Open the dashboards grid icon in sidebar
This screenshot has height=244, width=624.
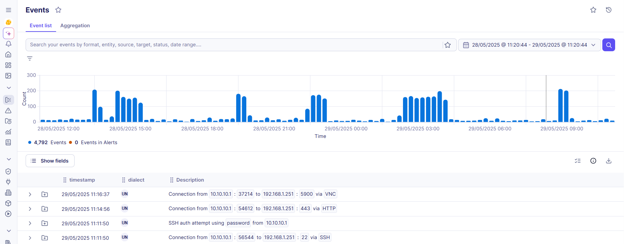pos(9,65)
